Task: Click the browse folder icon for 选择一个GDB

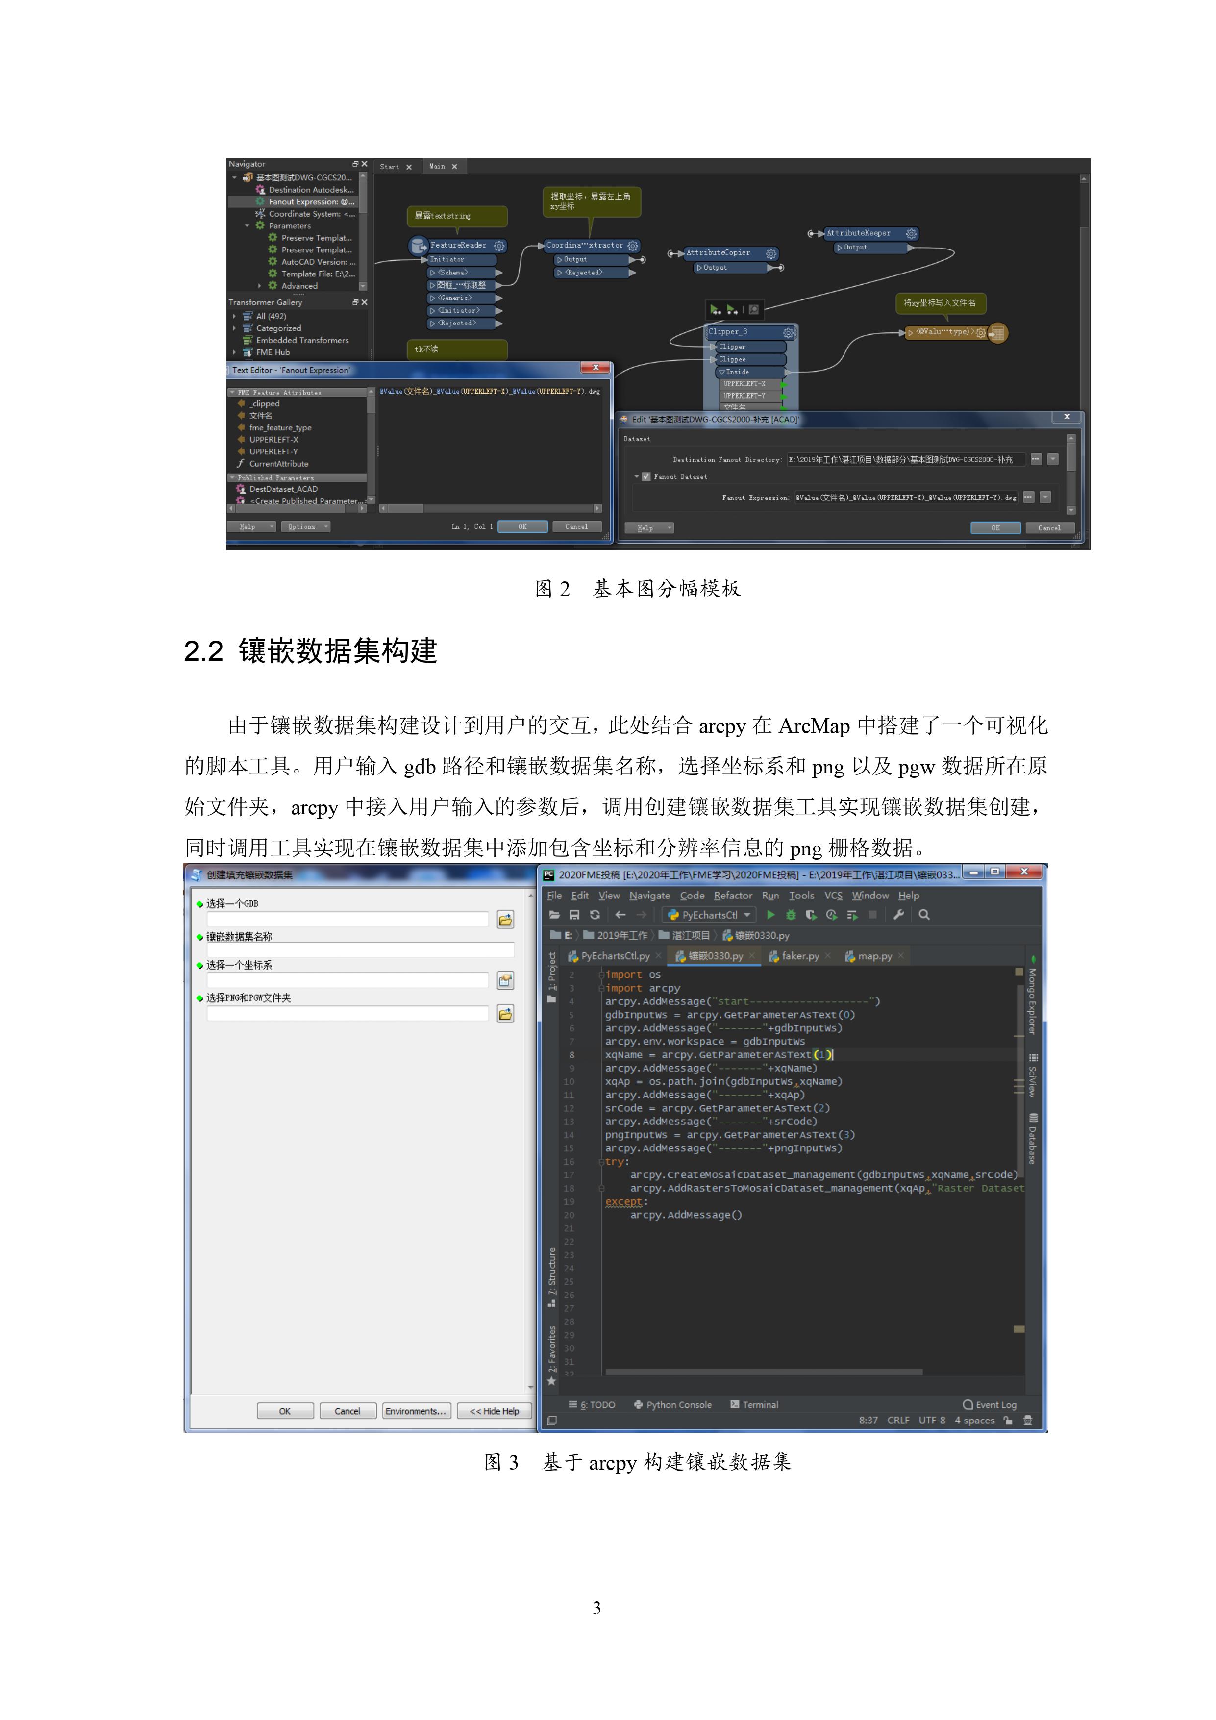Action: click(505, 919)
